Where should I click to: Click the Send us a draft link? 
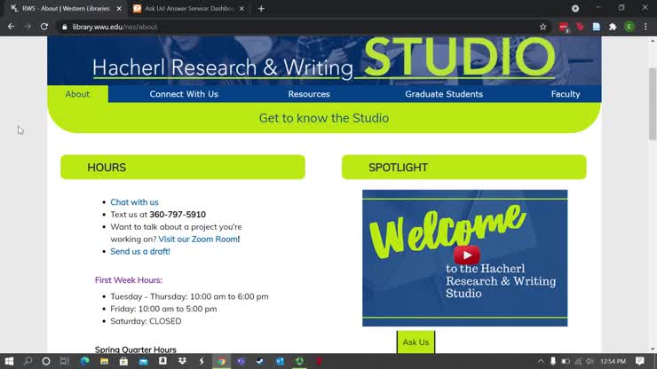click(139, 252)
